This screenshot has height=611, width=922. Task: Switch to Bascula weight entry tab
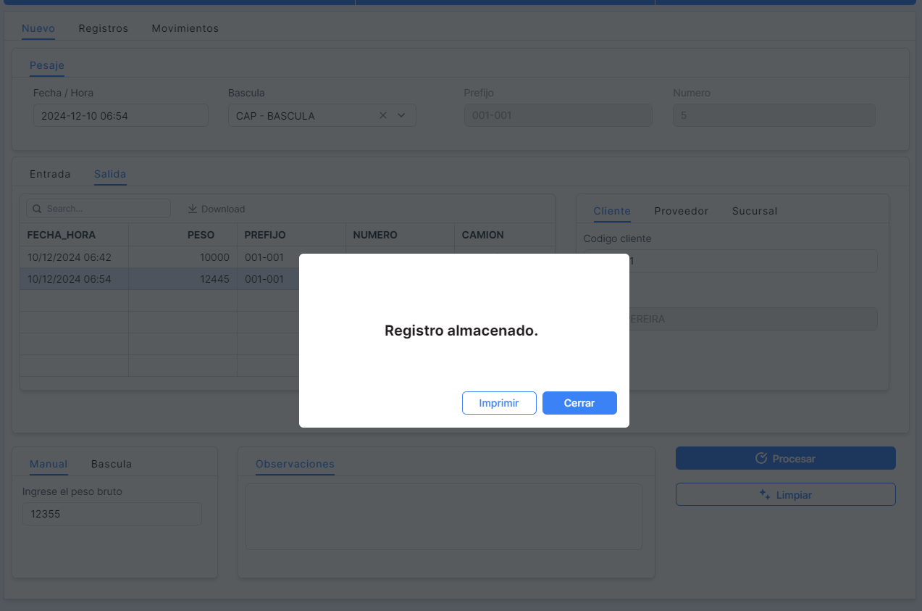(112, 464)
